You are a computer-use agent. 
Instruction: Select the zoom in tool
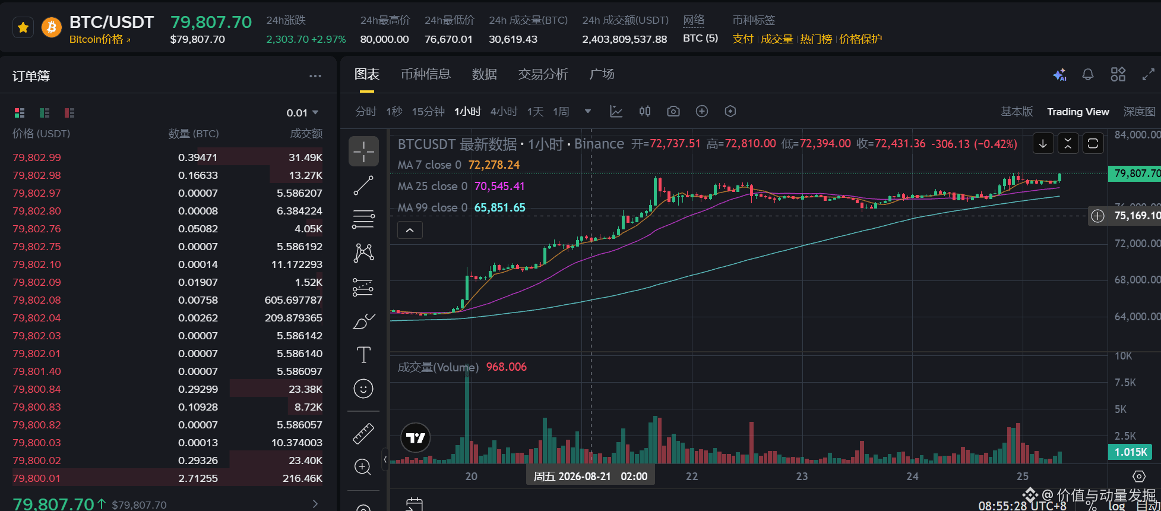[x=363, y=467]
